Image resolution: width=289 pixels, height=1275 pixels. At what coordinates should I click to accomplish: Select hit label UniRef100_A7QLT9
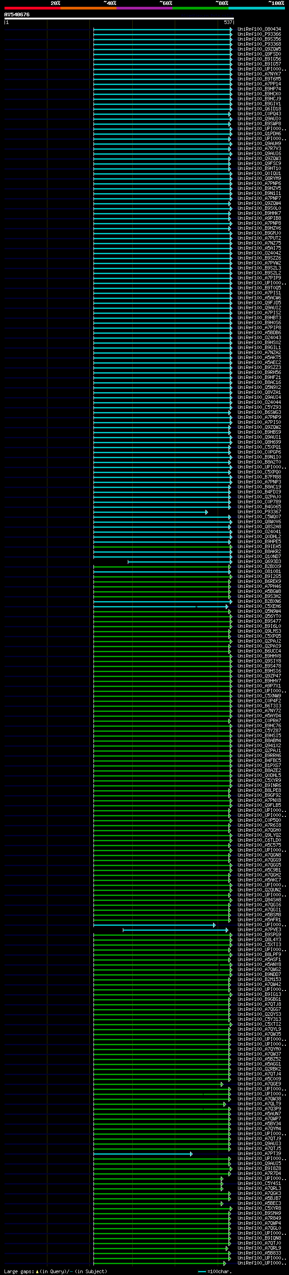coord(259,1104)
